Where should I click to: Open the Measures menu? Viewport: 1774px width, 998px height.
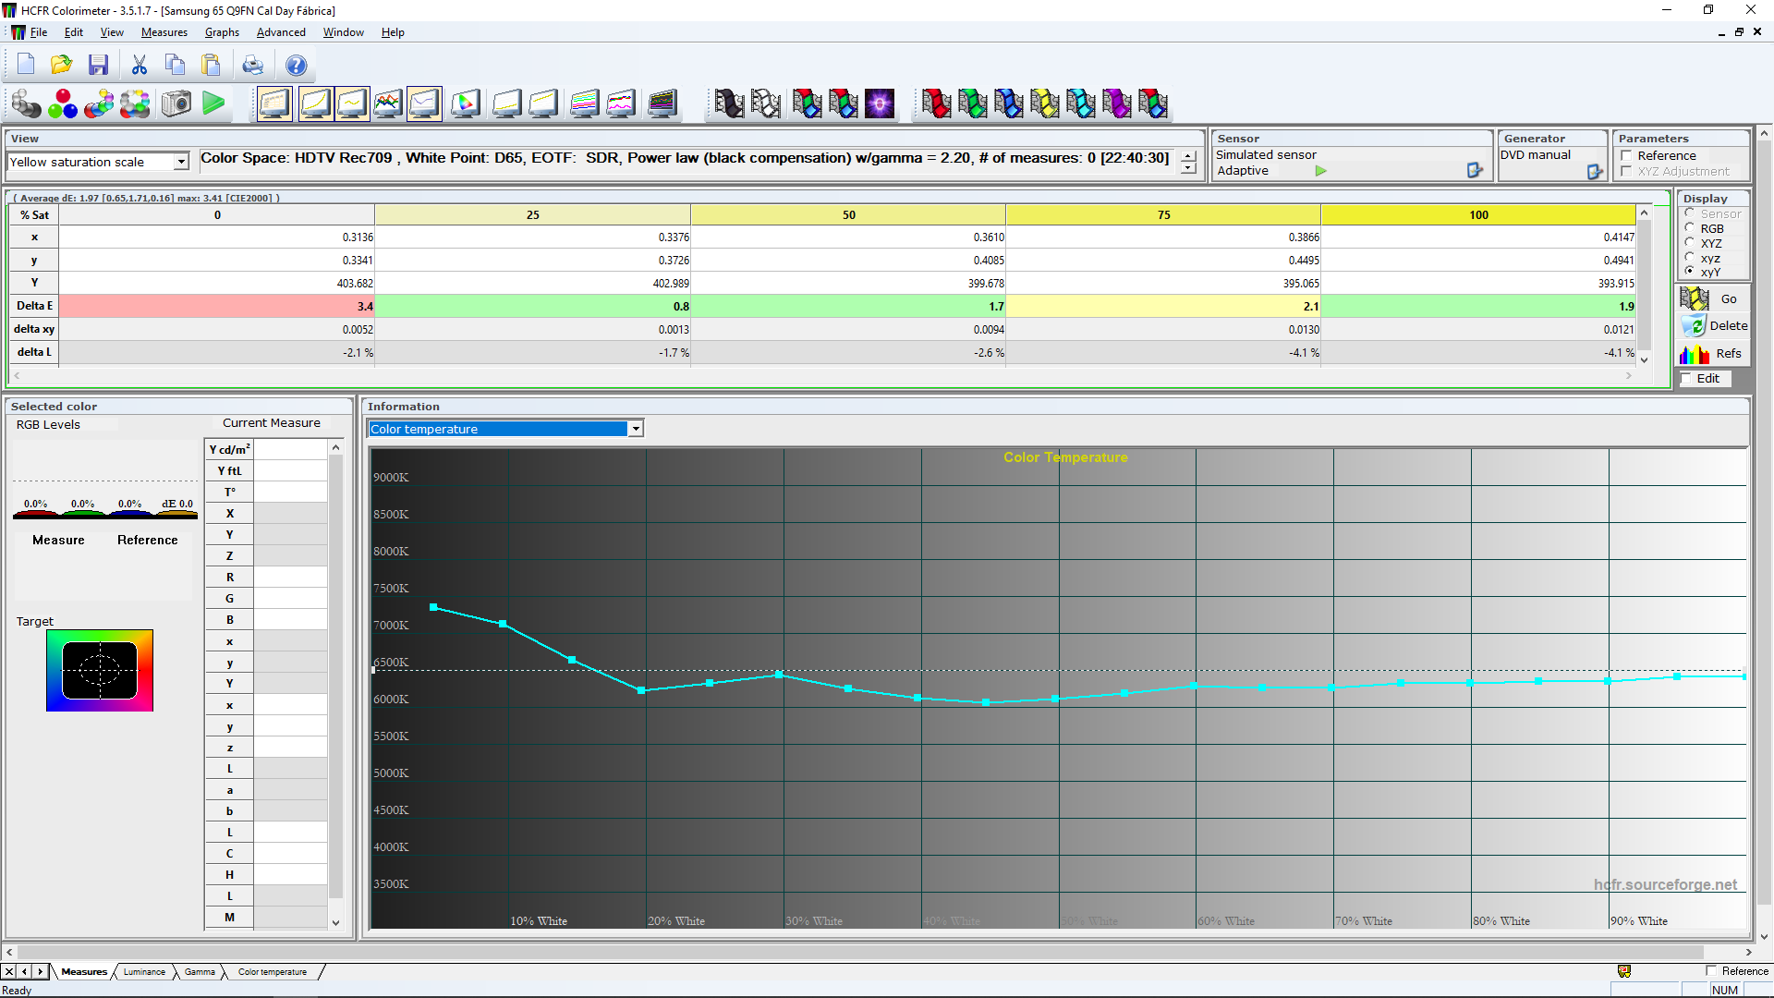pyautogui.click(x=164, y=32)
